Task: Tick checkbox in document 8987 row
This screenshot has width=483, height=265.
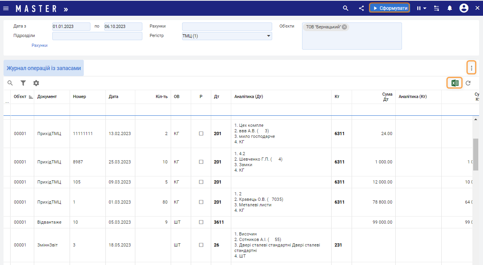Action: pos(201,162)
